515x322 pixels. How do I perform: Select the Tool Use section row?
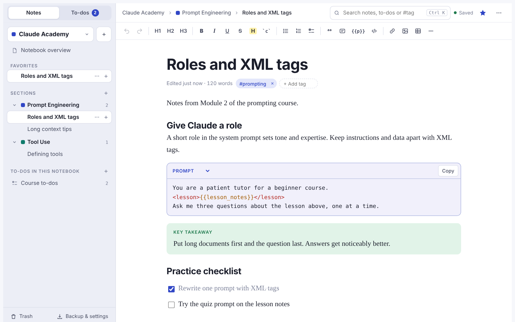[x=59, y=142]
